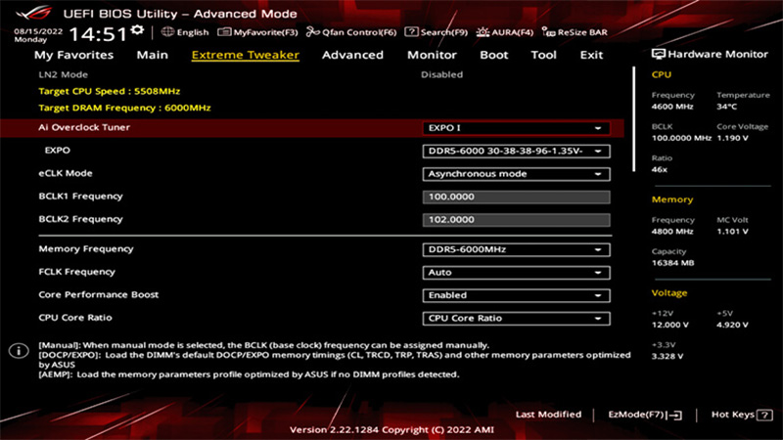This screenshot has height=440, width=783.
Task: Open the Ai Overclock Tuner dropdown
Action: (x=516, y=128)
